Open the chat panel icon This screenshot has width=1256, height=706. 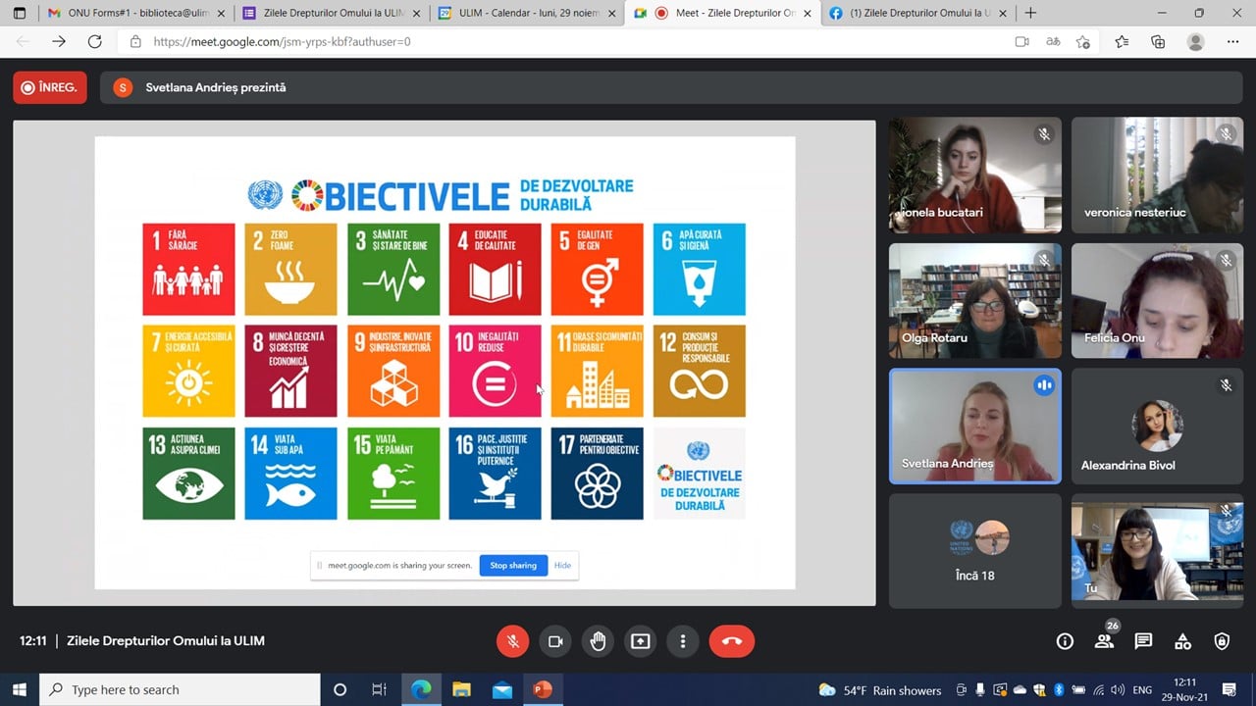coord(1143,641)
